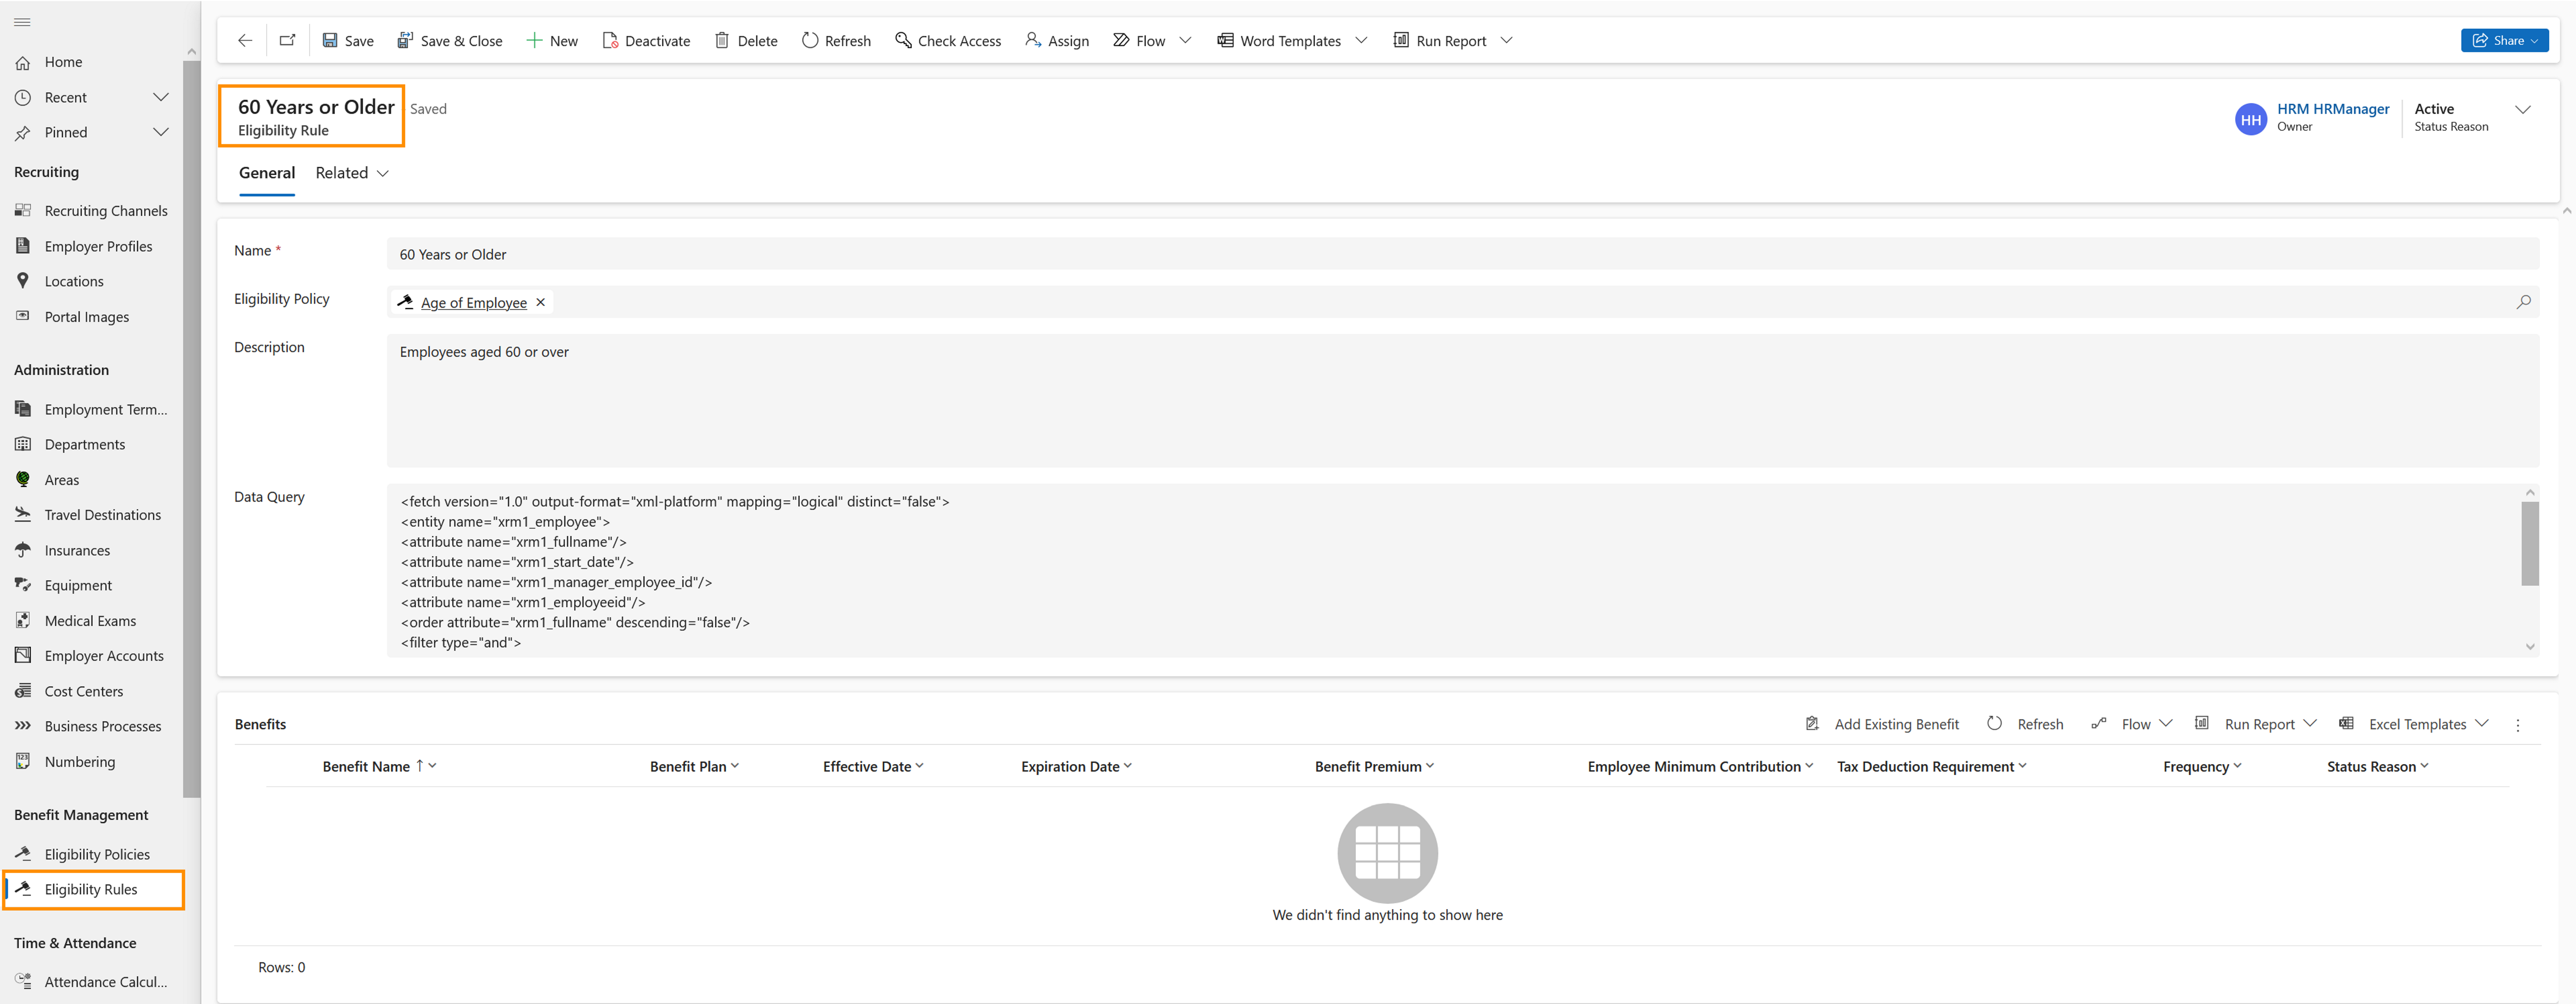Image resolution: width=2576 pixels, height=1004 pixels.
Task: Click Save & Close
Action: coord(450,41)
